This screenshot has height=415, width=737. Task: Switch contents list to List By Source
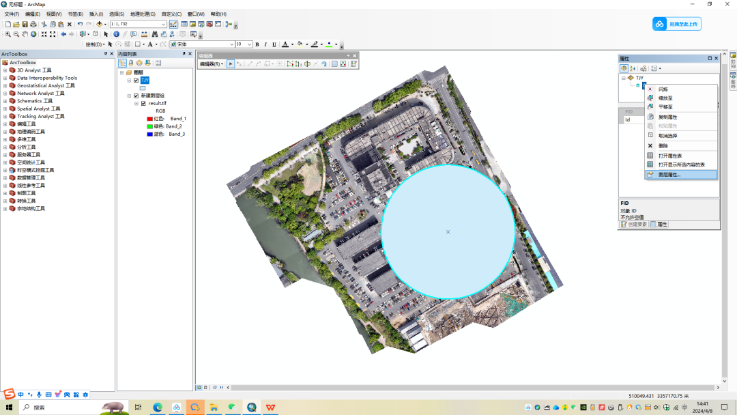point(130,63)
